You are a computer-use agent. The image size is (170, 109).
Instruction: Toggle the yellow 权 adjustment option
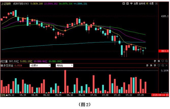click(x=147, y=4)
